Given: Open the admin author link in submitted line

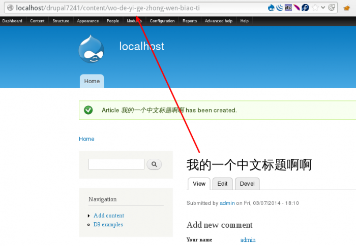Looking at the screenshot, I should [227, 203].
